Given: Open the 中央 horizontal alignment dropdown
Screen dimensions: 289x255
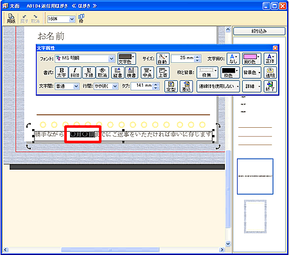Looking at the screenshot, I should (147, 73).
